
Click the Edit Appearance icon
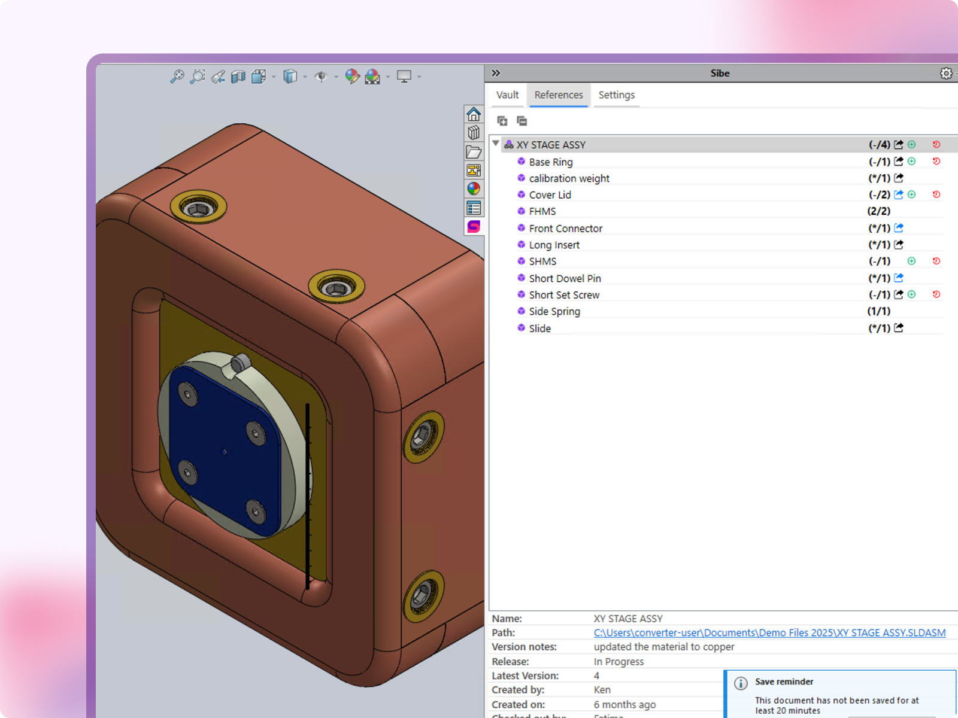click(x=352, y=77)
